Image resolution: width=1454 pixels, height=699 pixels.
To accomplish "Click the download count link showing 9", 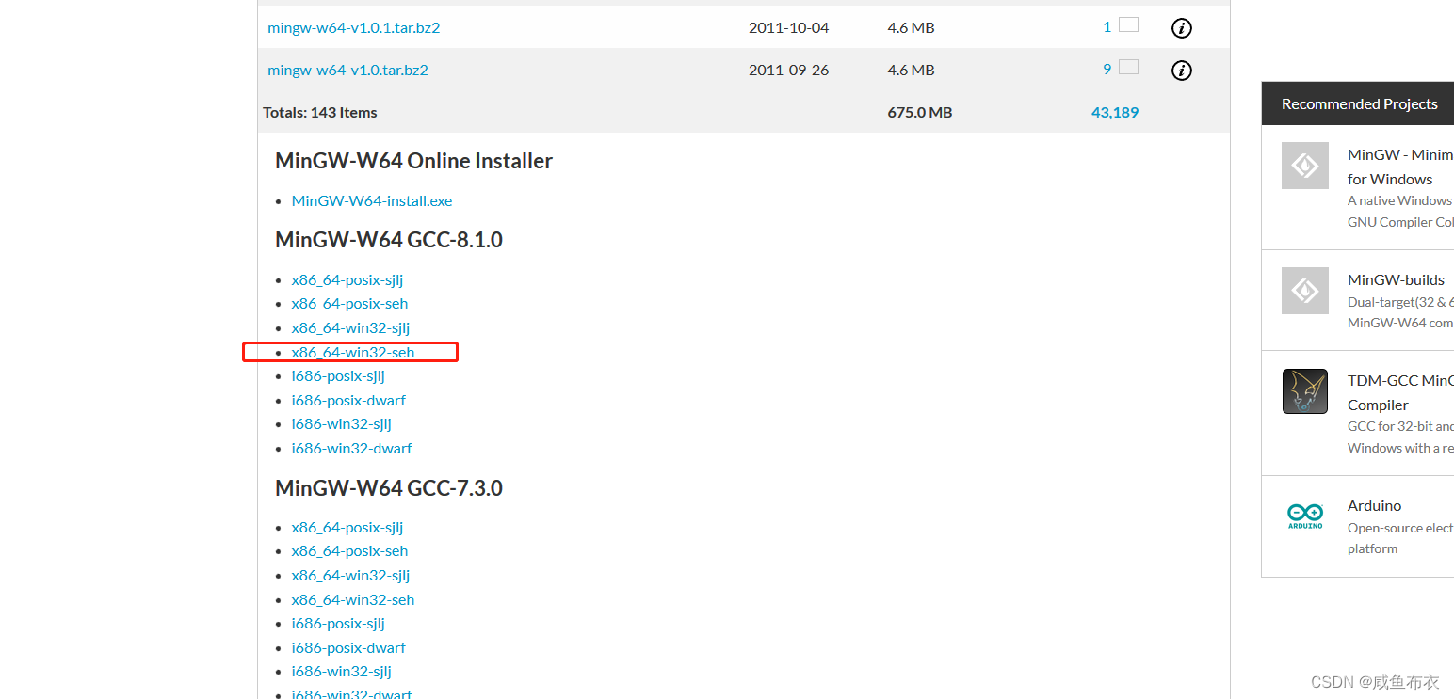I will 1107,70.
